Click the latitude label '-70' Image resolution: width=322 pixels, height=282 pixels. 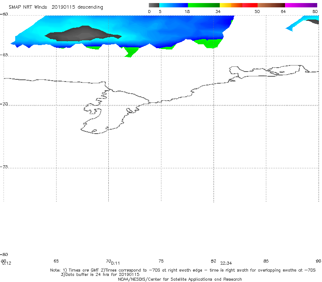tap(4, 104)
